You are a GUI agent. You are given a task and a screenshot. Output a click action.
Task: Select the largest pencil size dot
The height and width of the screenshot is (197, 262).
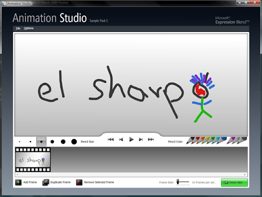point(74,142)
